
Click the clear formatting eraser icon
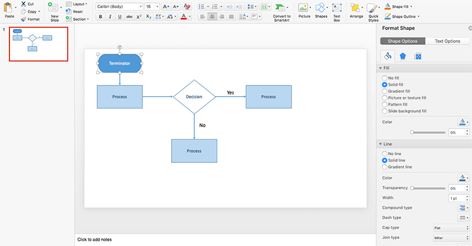coord(188,6)
